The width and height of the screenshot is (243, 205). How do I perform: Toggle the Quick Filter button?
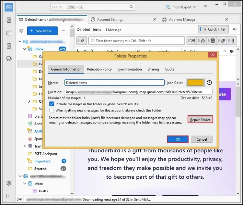tap(213, 29)
